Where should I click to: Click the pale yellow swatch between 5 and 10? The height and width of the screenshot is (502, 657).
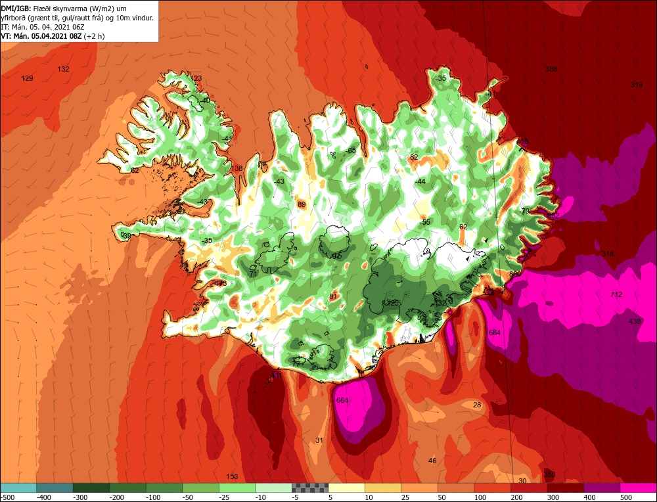point(346,488)
